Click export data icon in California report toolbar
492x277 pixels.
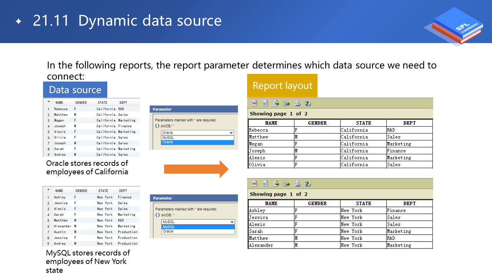[x=276, y=103]
